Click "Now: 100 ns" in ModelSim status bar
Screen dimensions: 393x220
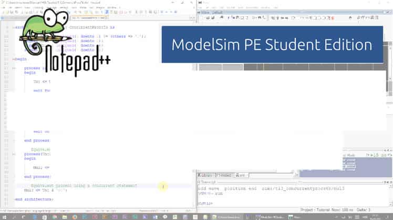[342, 209]
